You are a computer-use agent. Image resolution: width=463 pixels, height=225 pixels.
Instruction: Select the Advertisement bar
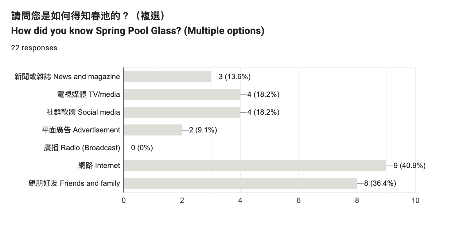coord(153,130)
